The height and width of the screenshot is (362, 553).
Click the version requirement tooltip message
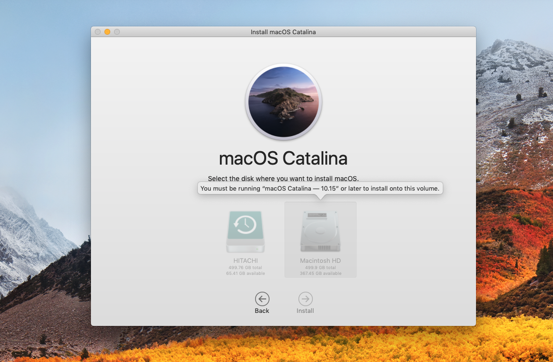[x=320, y=188]
